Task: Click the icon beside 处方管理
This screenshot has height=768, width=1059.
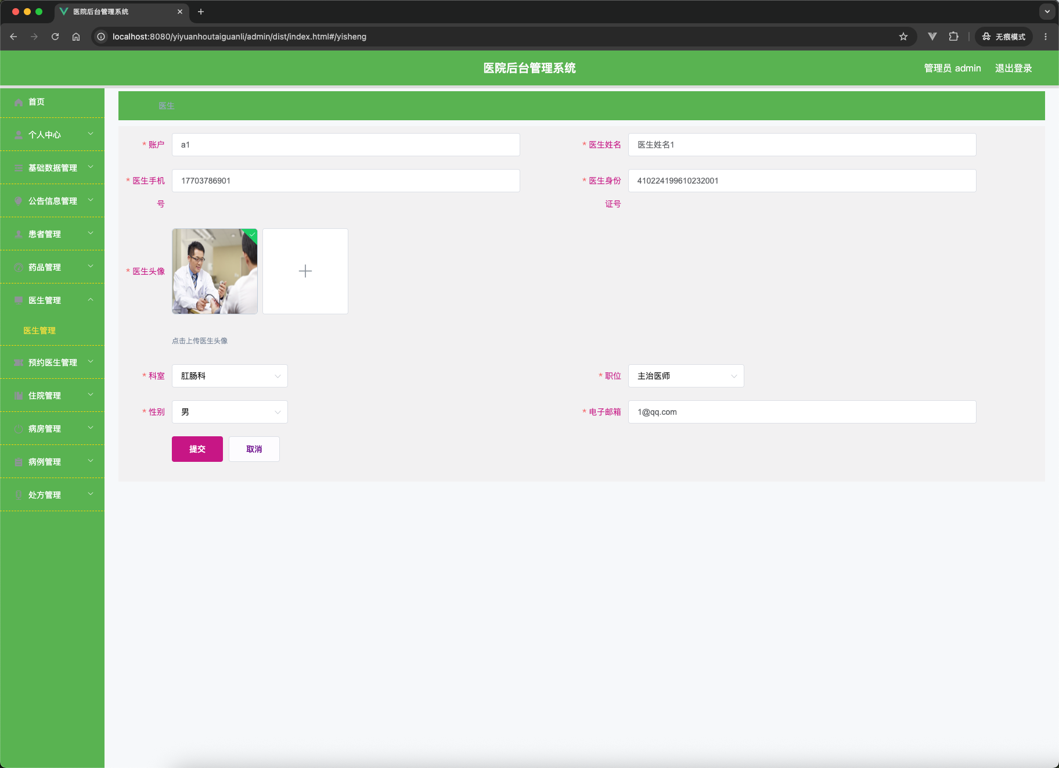Action: (x=19, y=496)
